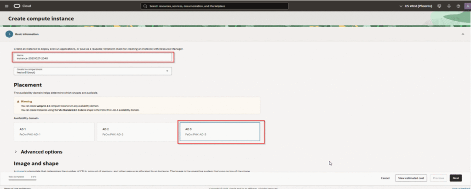Screen dimensions: 471x189
Task: Open the hamburger navigation menu
Action: [6, 6]
